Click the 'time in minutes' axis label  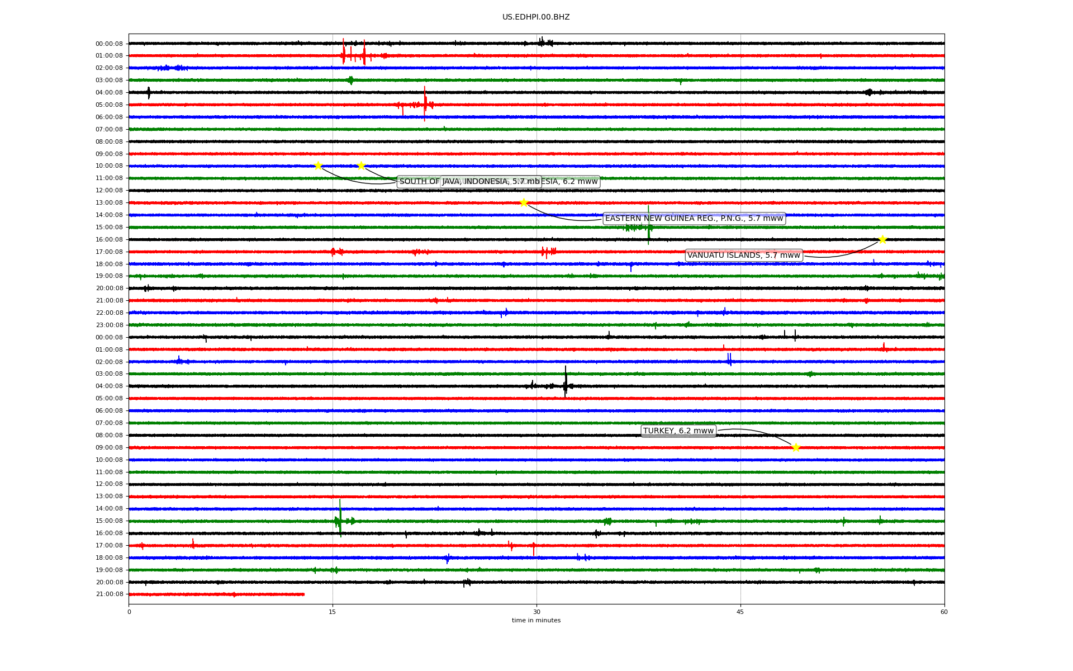pyautogui.click(x=535, y=621)
